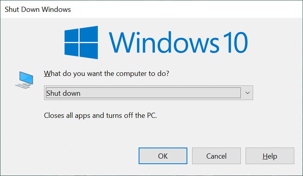Click the "Windows" wordmark text
Viewport: 303px width, 176px height.
164,42
